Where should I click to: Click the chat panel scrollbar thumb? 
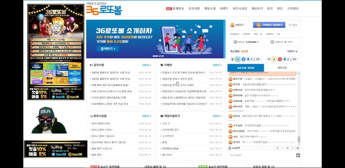coord(299,139)
